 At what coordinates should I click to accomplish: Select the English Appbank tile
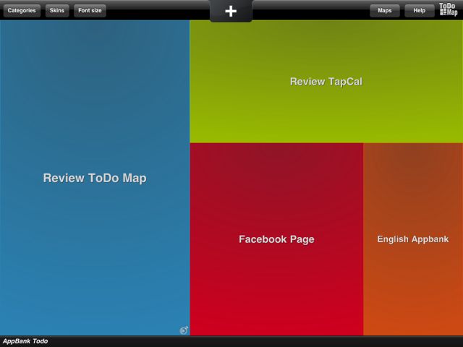coord(413,239)
